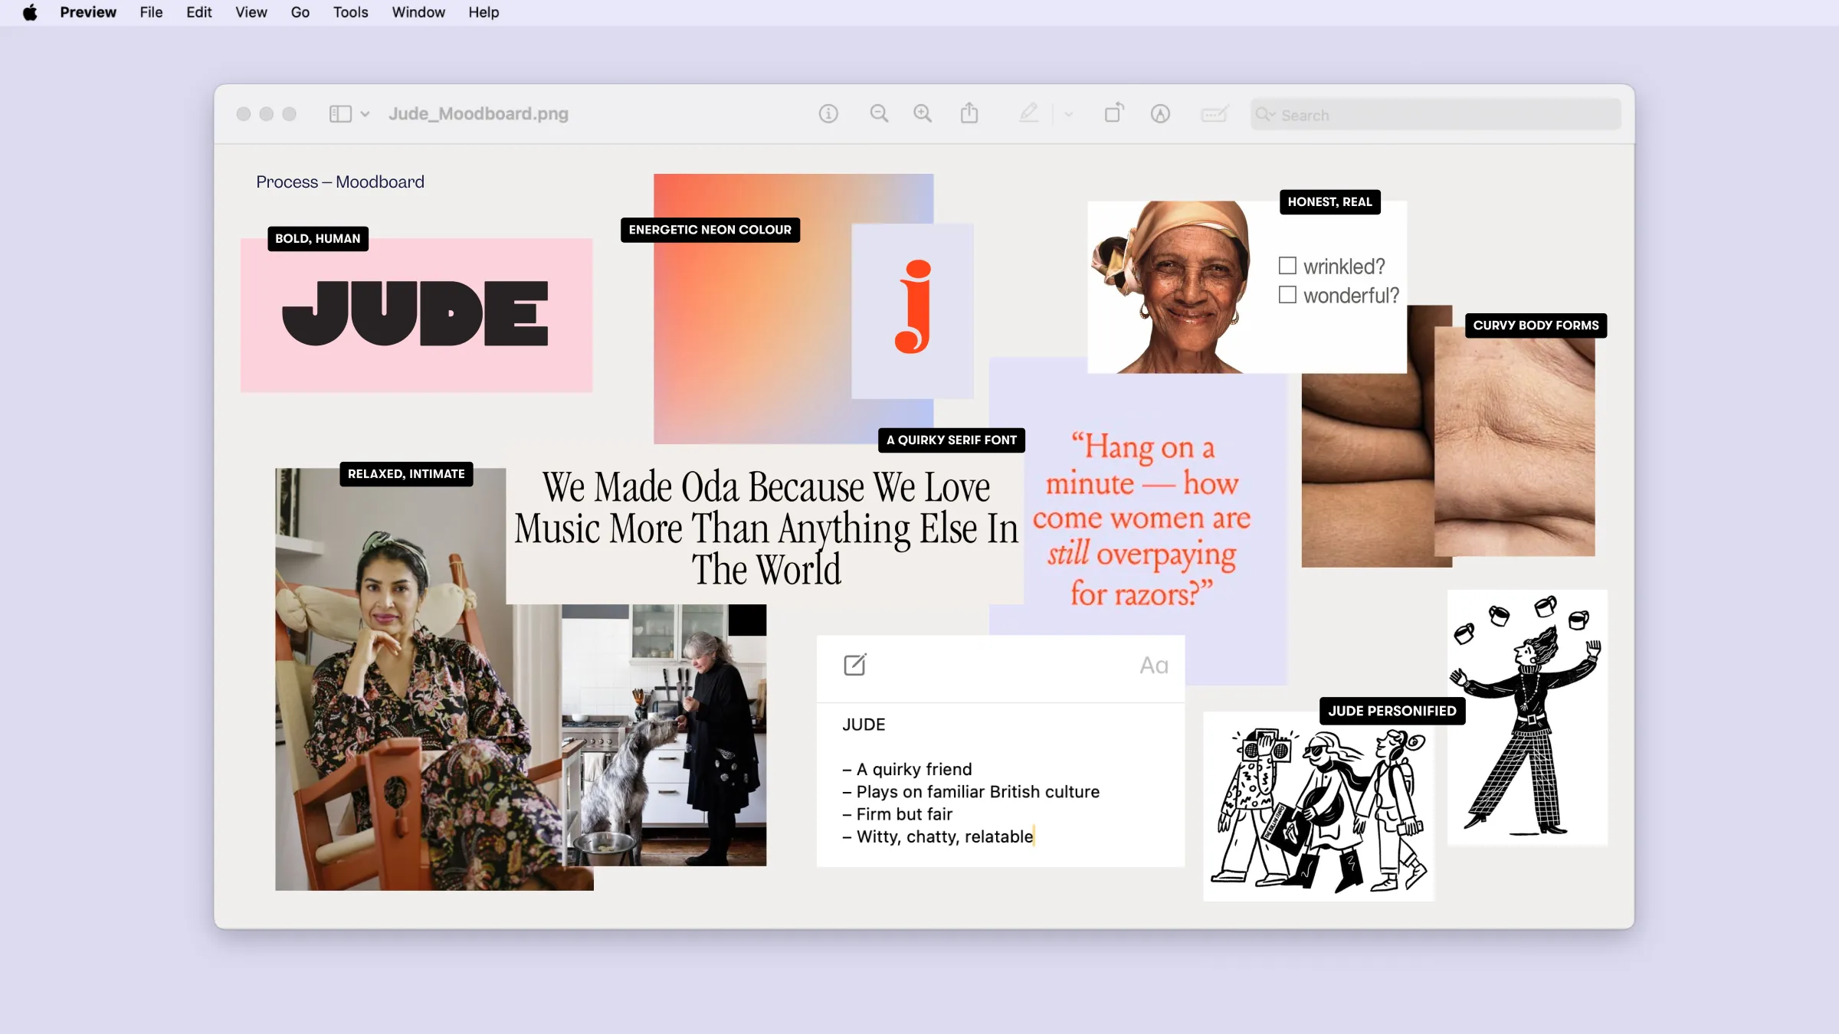Open the search options magnifier dropdown
Viewport: 1839px width, 1034px height.
(1265, 115)
